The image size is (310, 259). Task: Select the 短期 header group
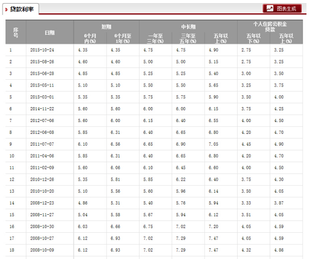click(106, 26)
